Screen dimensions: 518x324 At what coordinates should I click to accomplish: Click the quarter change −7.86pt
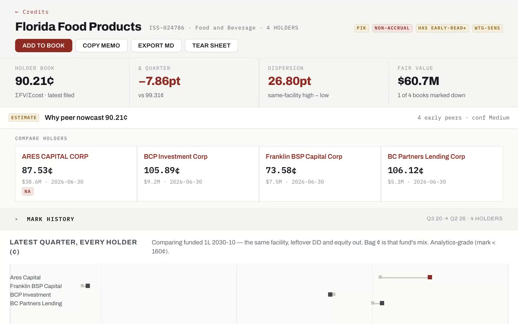point(159,81)
